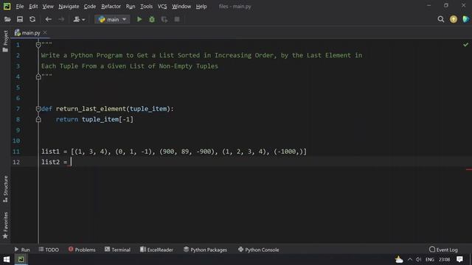Open the TODO tool window
Screen dimensions: 472x265
[x=49, y=250]
